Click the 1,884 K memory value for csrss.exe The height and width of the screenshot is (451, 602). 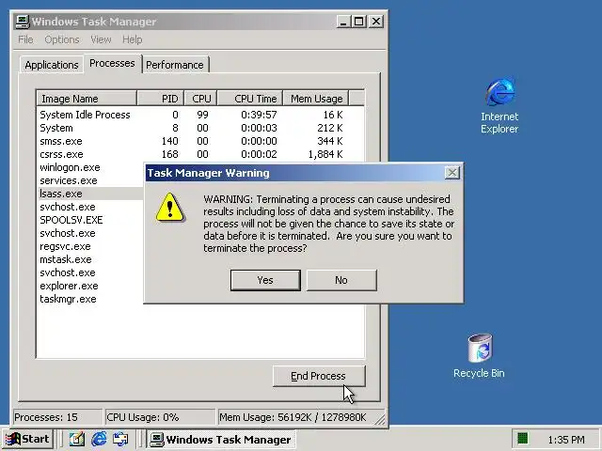[325, 154]
